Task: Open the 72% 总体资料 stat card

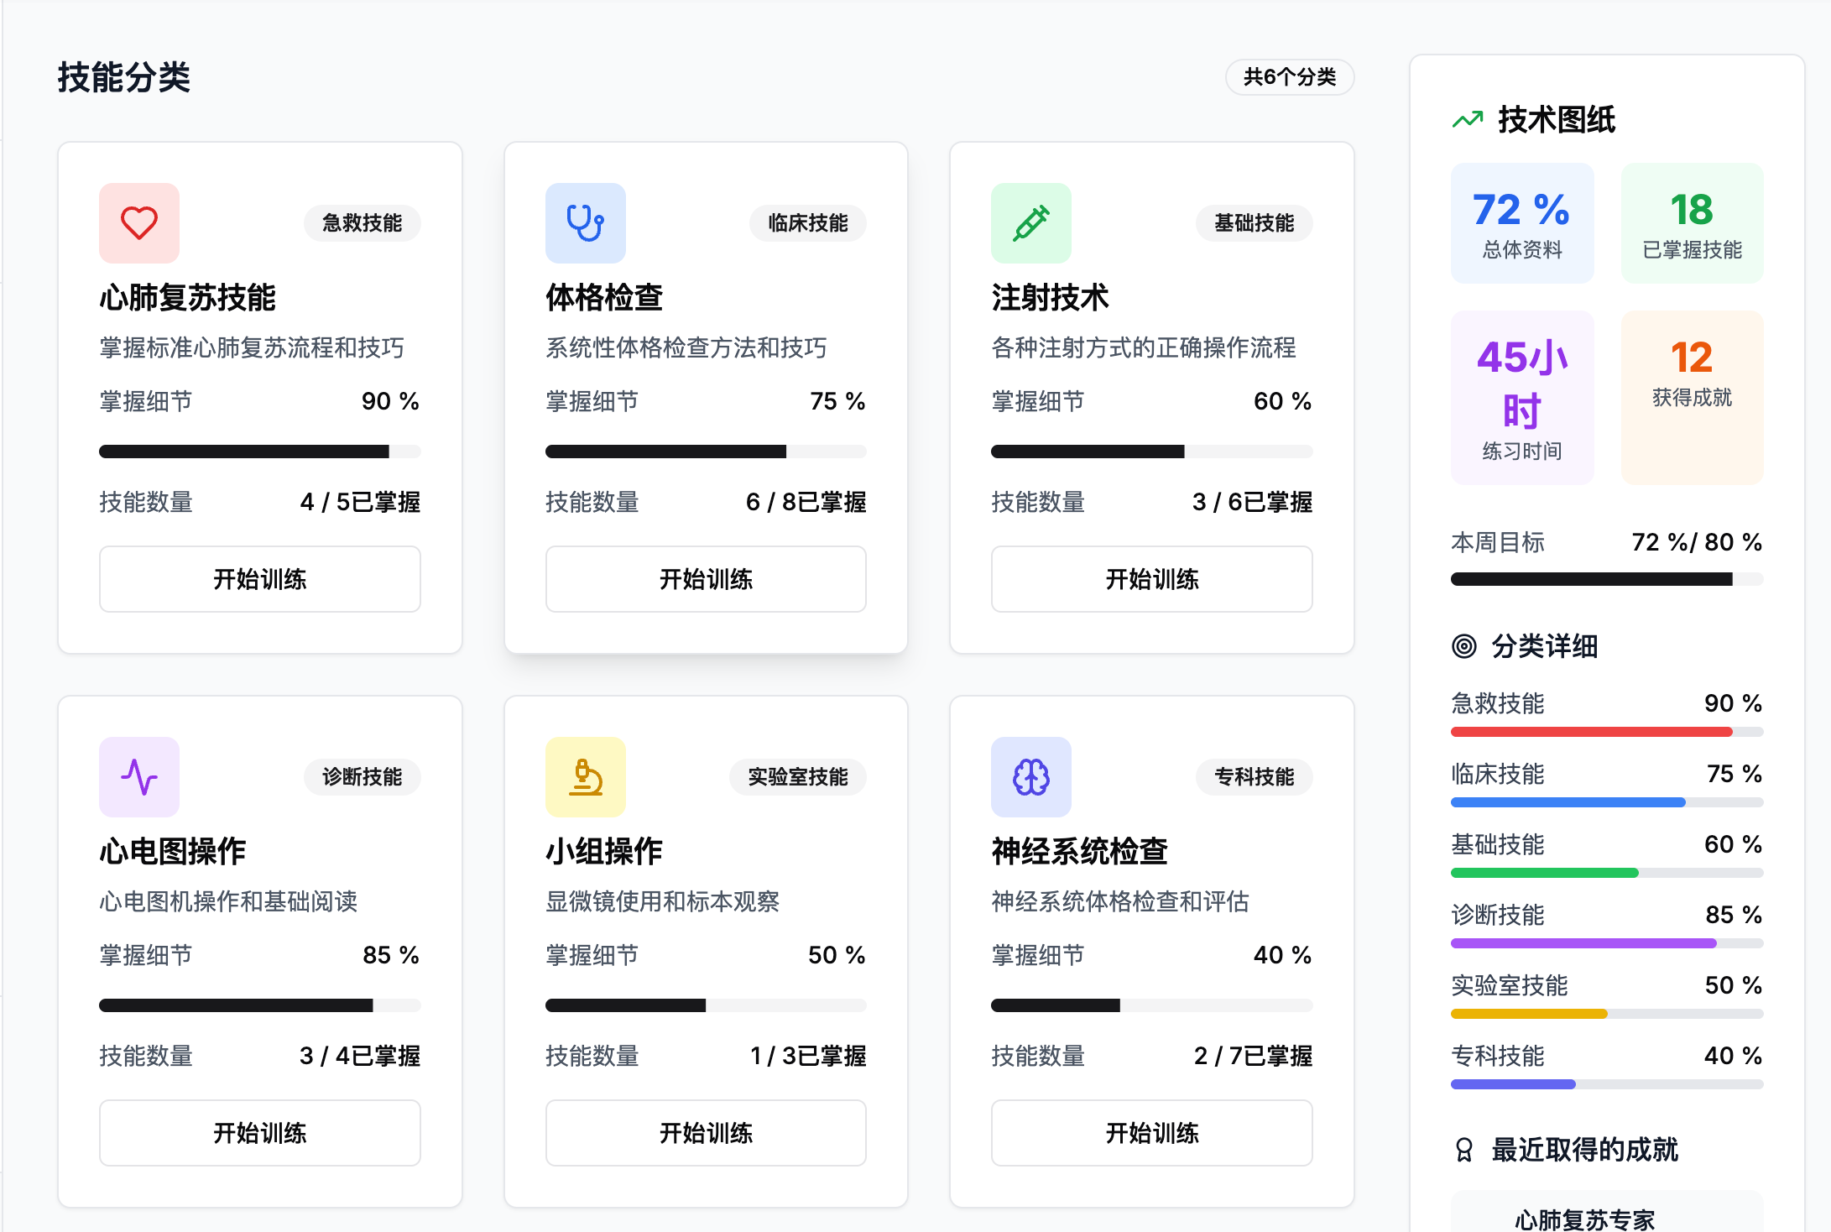Action: pos(1521,223)
